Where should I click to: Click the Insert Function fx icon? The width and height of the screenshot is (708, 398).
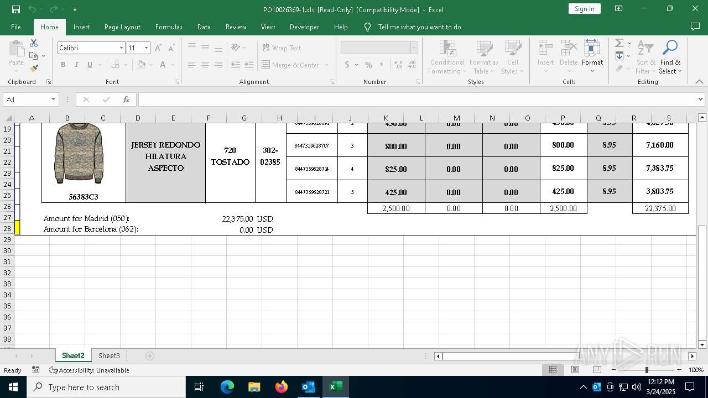126,99
